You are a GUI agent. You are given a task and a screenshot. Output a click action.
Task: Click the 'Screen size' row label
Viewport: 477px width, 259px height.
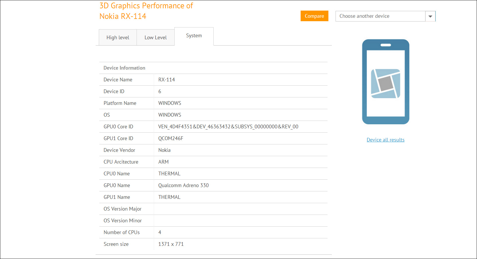tap(116, 244)
